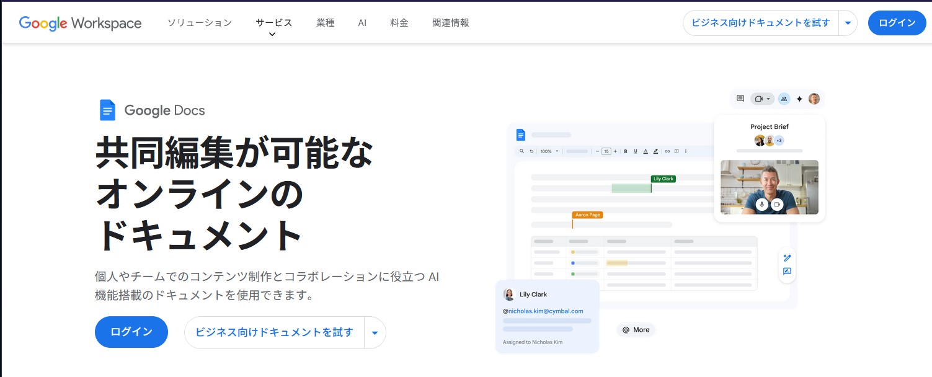Click the Lily Clark name in the comment card
The image size is (932, 377).
[533, 295]
